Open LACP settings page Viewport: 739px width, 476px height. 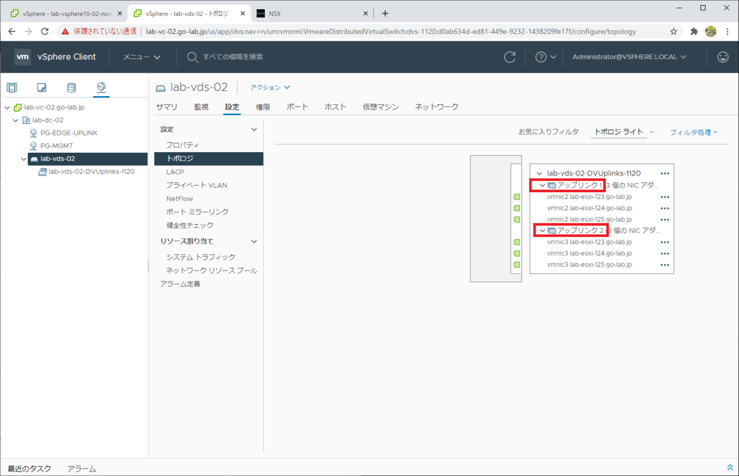pos(175,172)
